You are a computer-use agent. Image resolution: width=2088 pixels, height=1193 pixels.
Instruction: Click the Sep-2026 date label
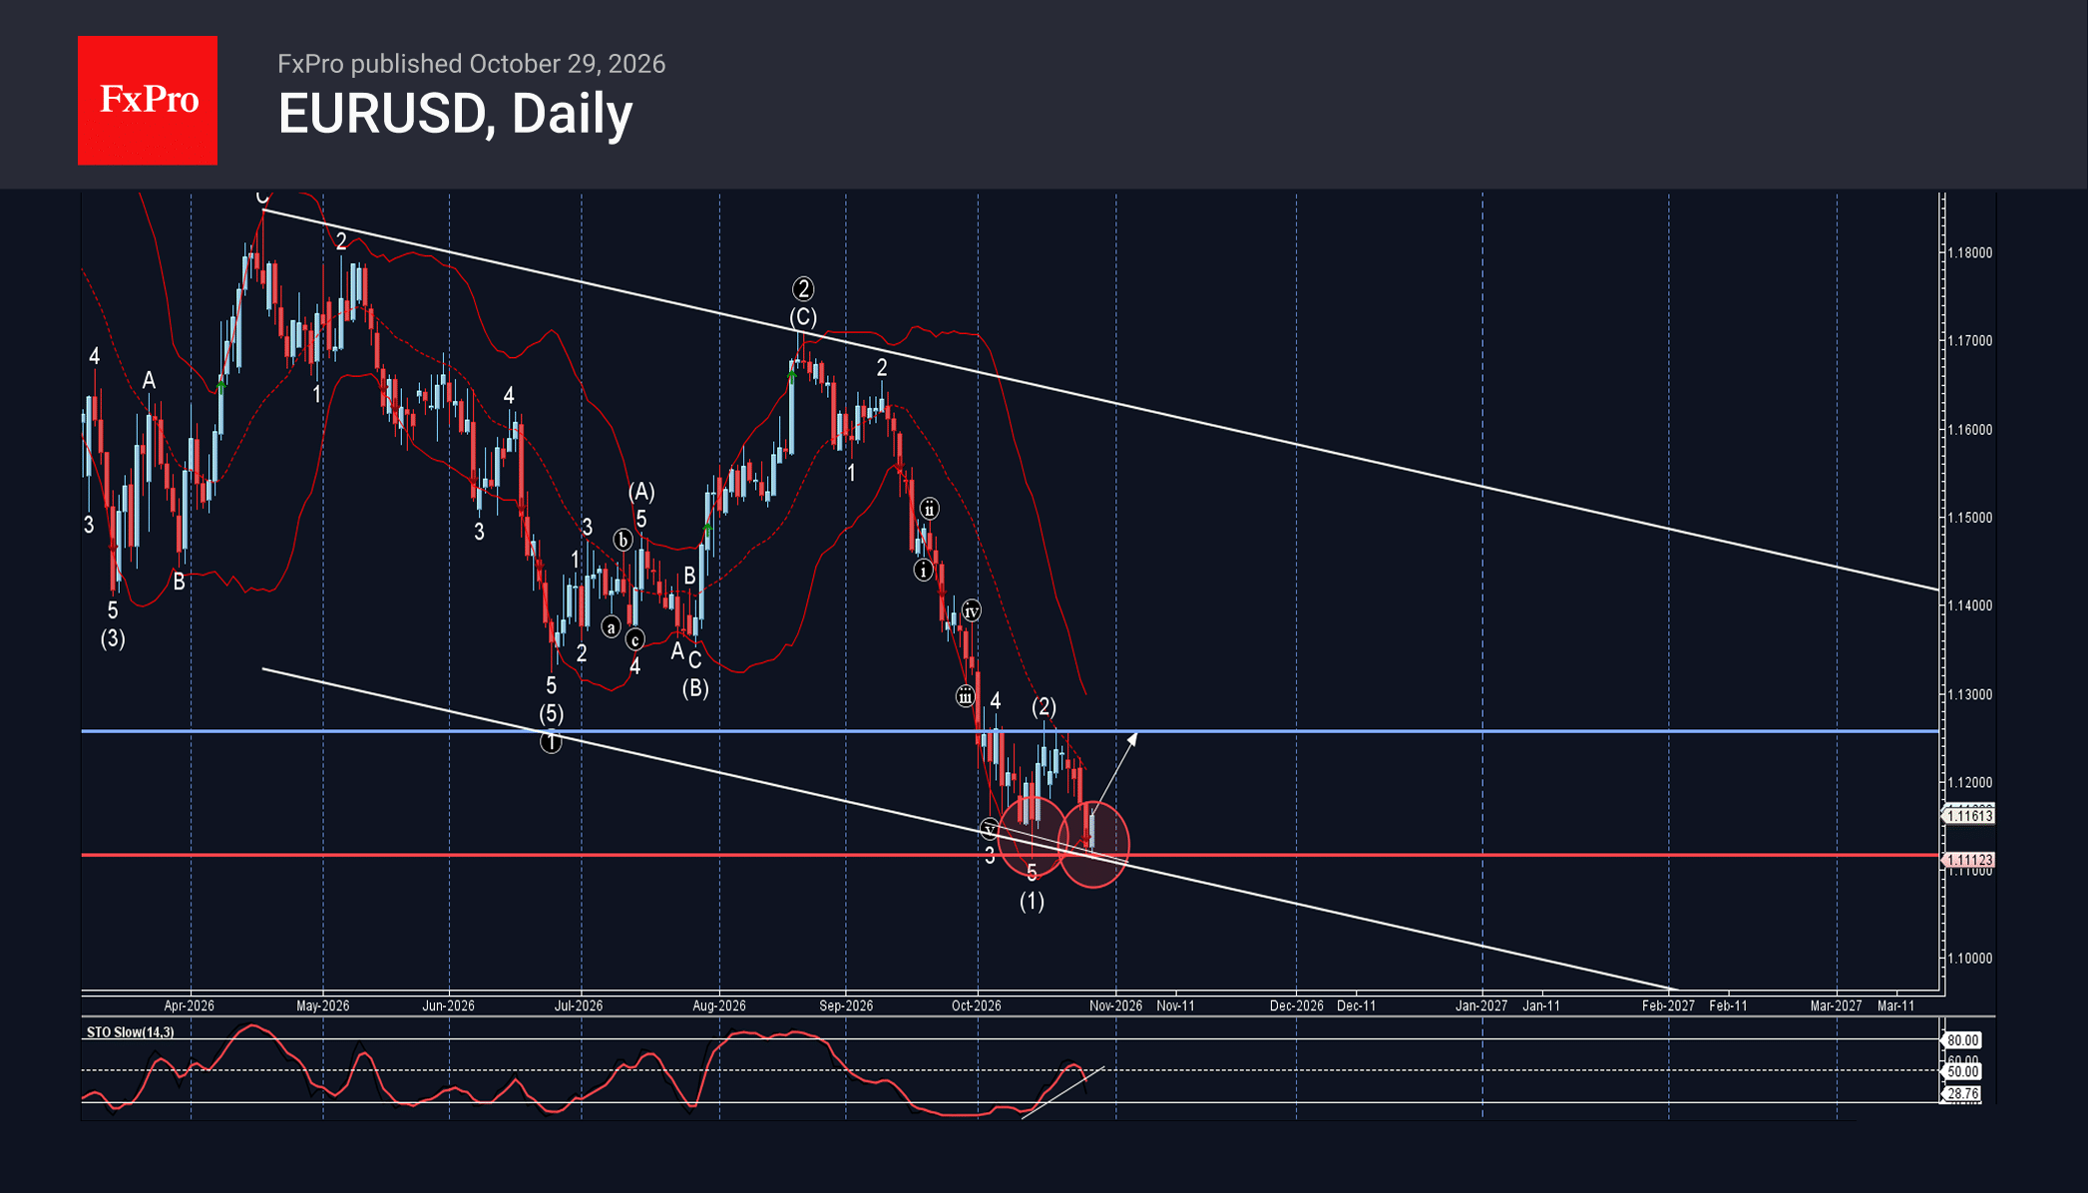pyautogui.click(x=846, y=1005)
